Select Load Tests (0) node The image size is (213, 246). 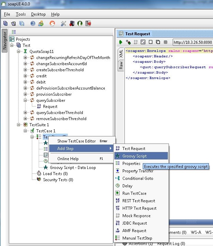pos(55,174)
